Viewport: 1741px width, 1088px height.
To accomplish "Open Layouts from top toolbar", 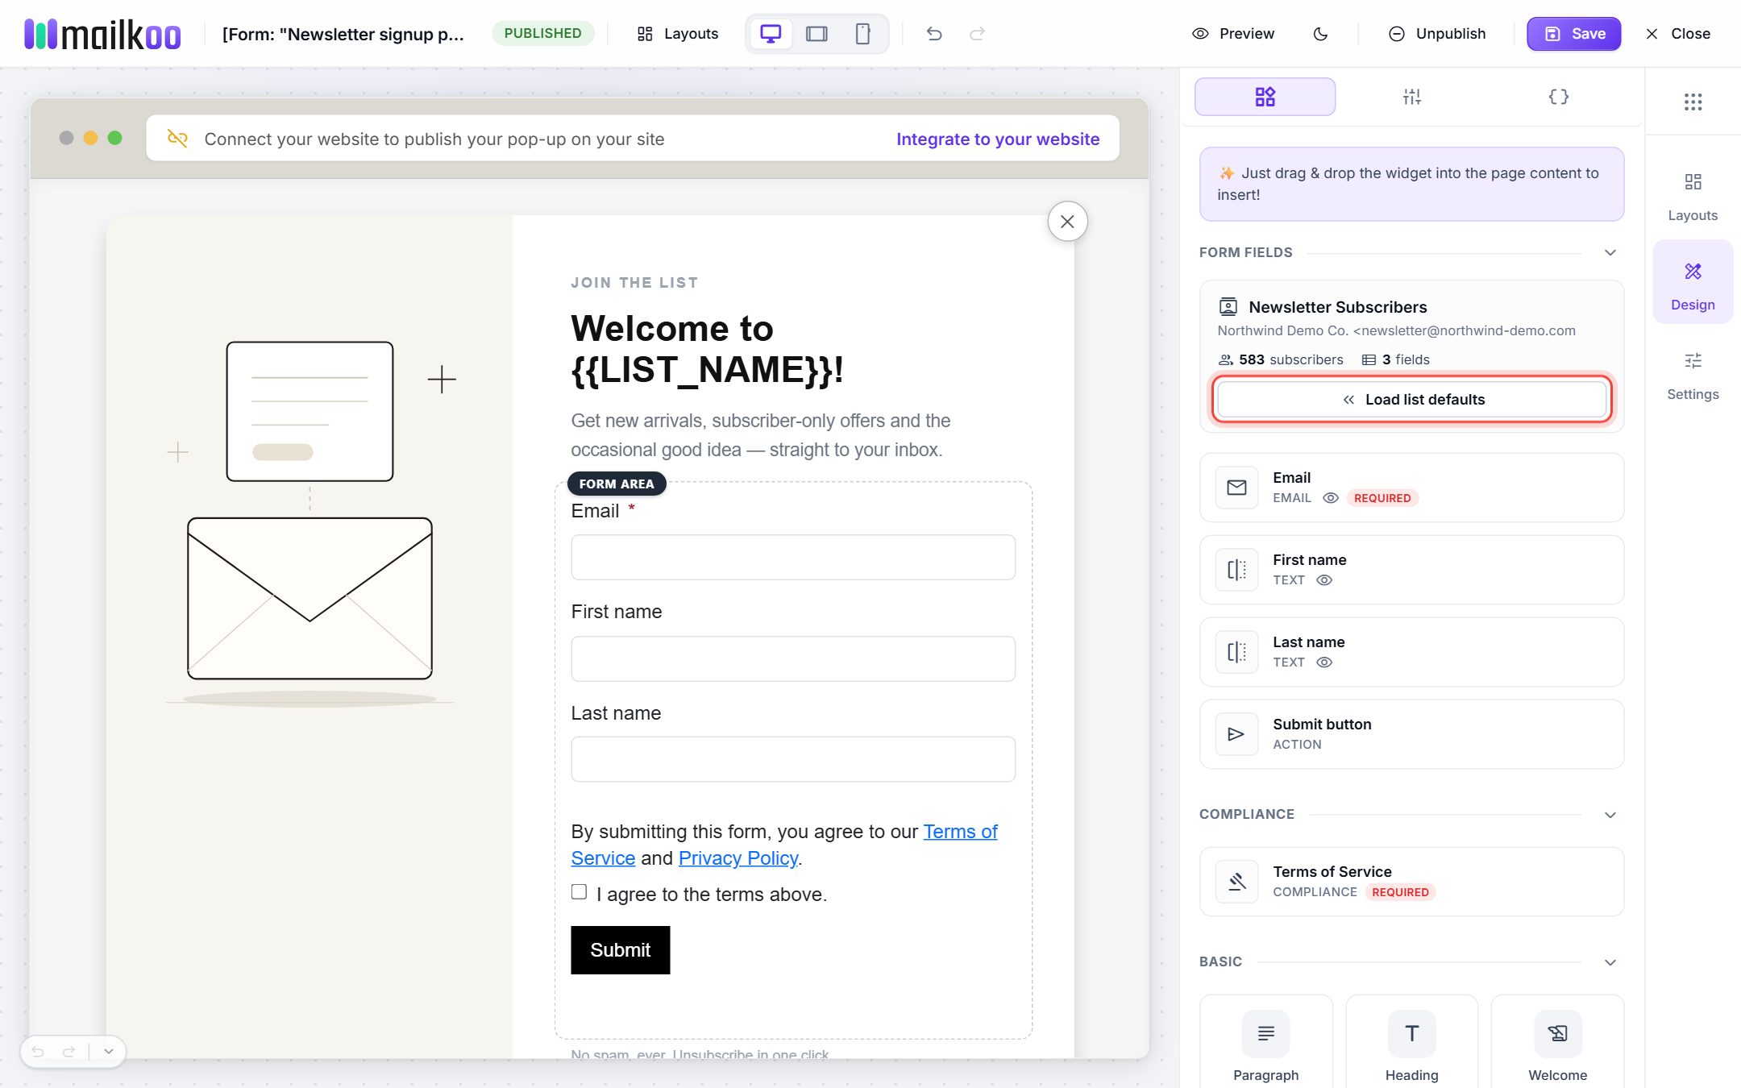I will tap(677, 34).
